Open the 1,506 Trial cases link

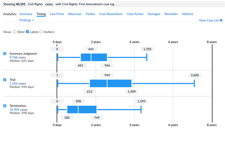[13, 83]
